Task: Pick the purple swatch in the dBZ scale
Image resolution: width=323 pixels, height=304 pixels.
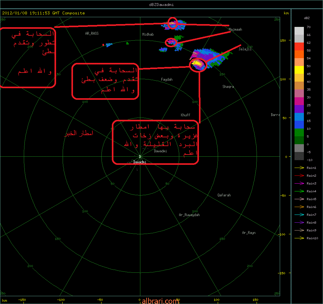Action: (299, 109)
